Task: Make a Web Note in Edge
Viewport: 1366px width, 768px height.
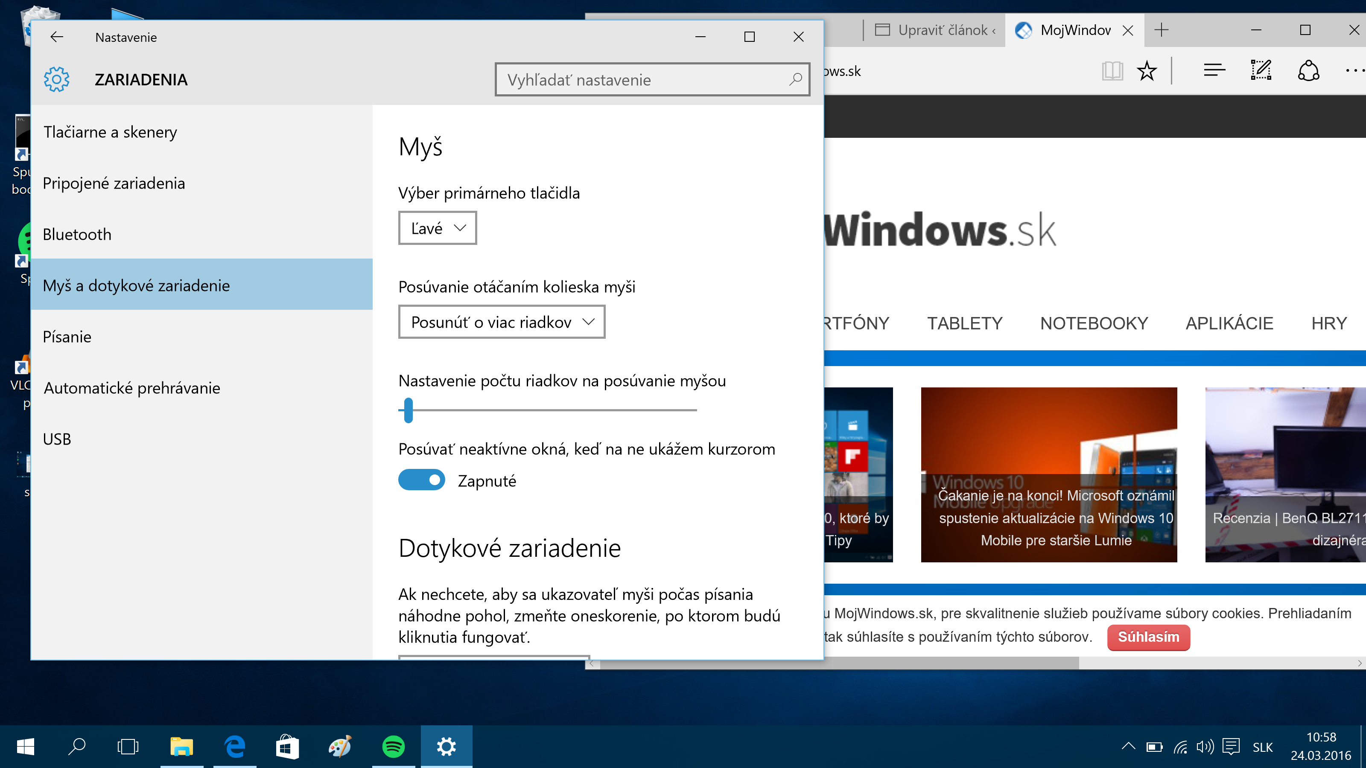Action: (x=1261, y=70)
